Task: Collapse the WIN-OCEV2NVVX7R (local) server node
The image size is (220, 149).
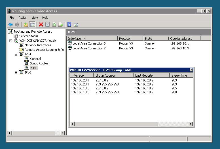Action: 11,41
